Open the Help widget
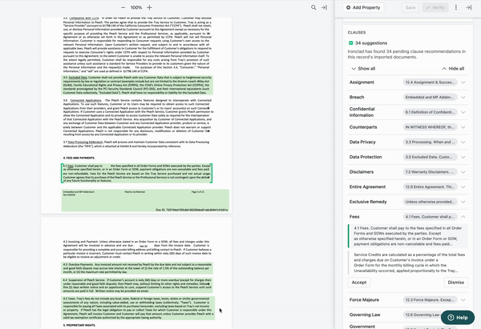This screenshot has width=481, height=329. point(458,318)
